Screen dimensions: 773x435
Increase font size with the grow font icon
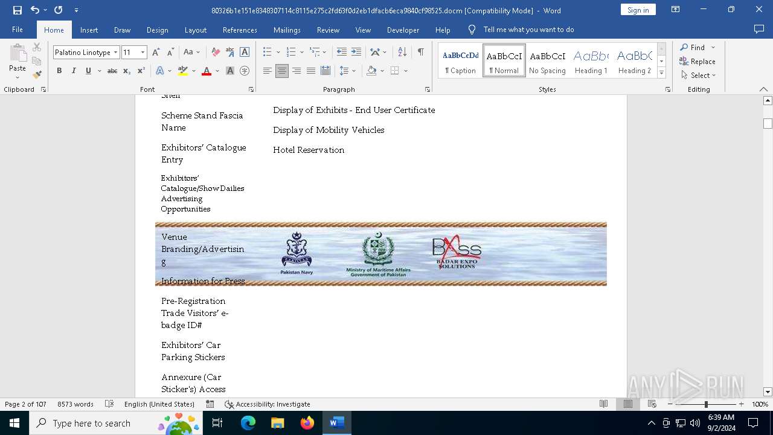(156, 53)
